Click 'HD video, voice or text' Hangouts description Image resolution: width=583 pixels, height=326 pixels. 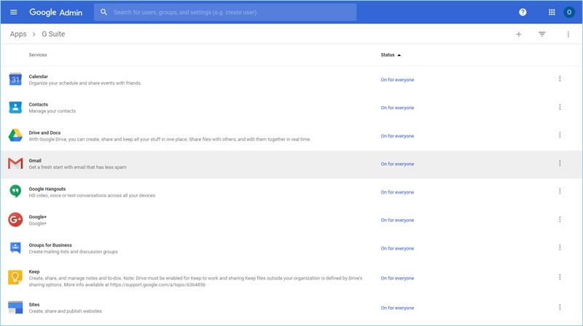point(93,195)
